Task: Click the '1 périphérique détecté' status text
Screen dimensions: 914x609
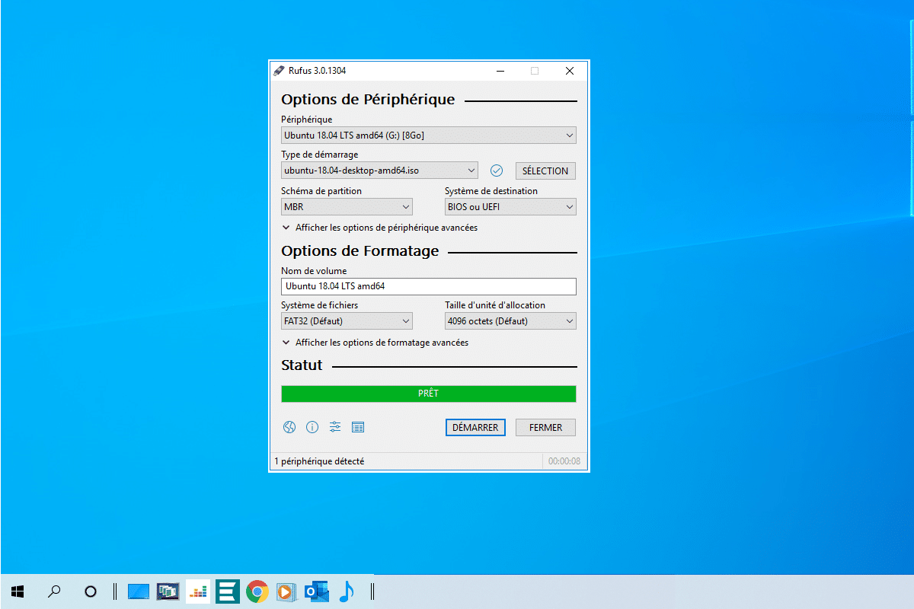Action: coord(319,461)
